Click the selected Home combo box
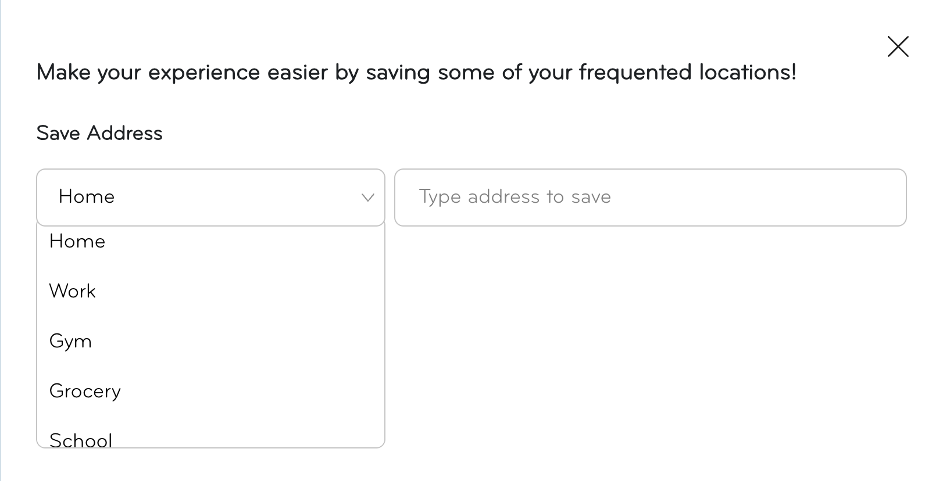Screen dimensions: 943x481 [210, 197]
